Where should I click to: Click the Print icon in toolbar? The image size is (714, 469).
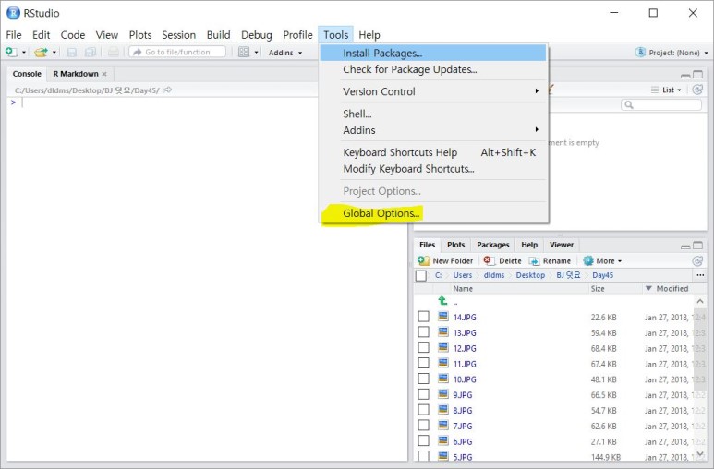(113, 52)
